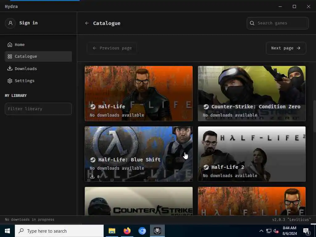Click the magnifier icon in Search games
The image size is (316, 237).
(252, 23)
